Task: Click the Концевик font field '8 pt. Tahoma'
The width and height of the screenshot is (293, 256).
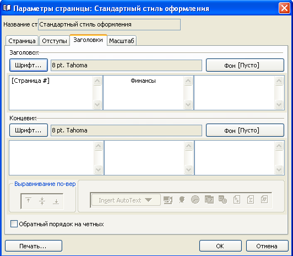Action: tap(126, 130)
